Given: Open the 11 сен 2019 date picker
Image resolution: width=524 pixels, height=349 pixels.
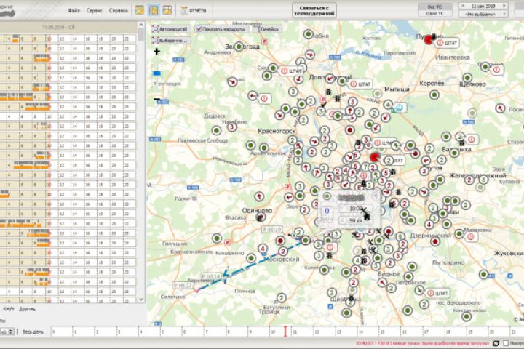Looking at the screenshot, I should point(483,6).
